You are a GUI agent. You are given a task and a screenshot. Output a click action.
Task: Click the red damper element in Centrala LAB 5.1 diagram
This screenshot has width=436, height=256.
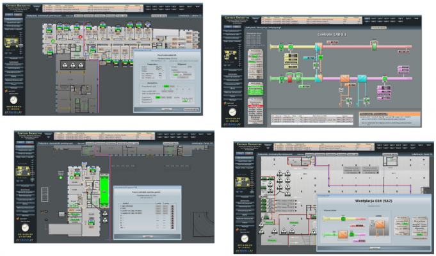[288, 79]
